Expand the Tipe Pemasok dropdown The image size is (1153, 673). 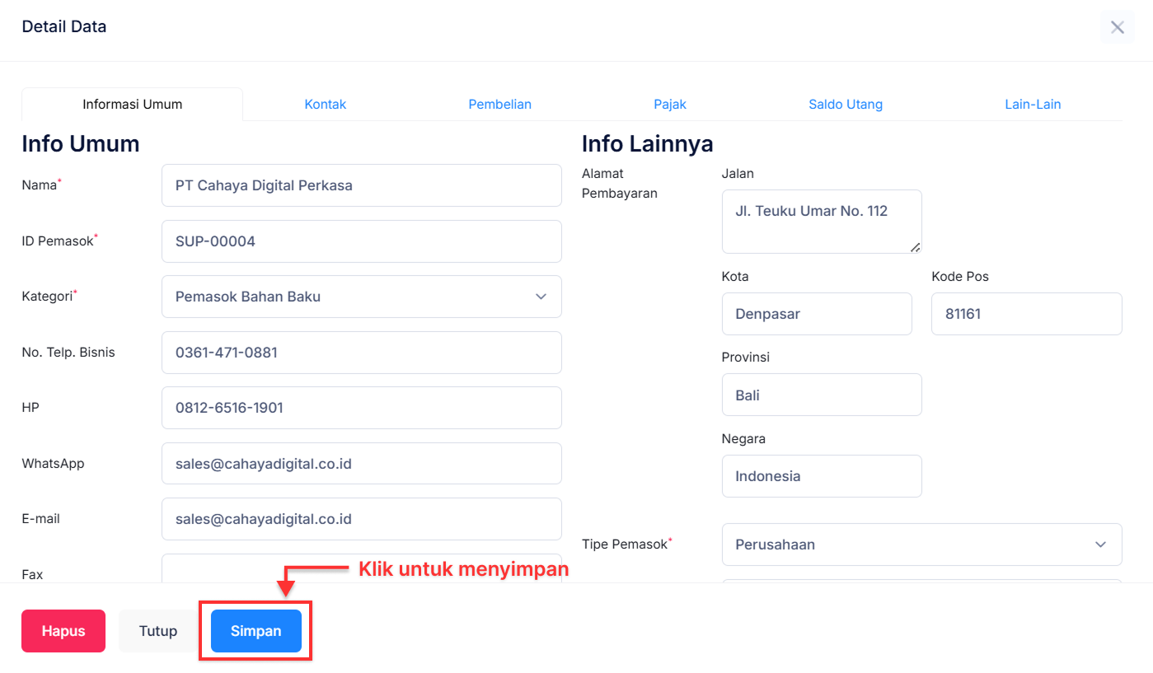pyautogui.click(x=921, y=544)
